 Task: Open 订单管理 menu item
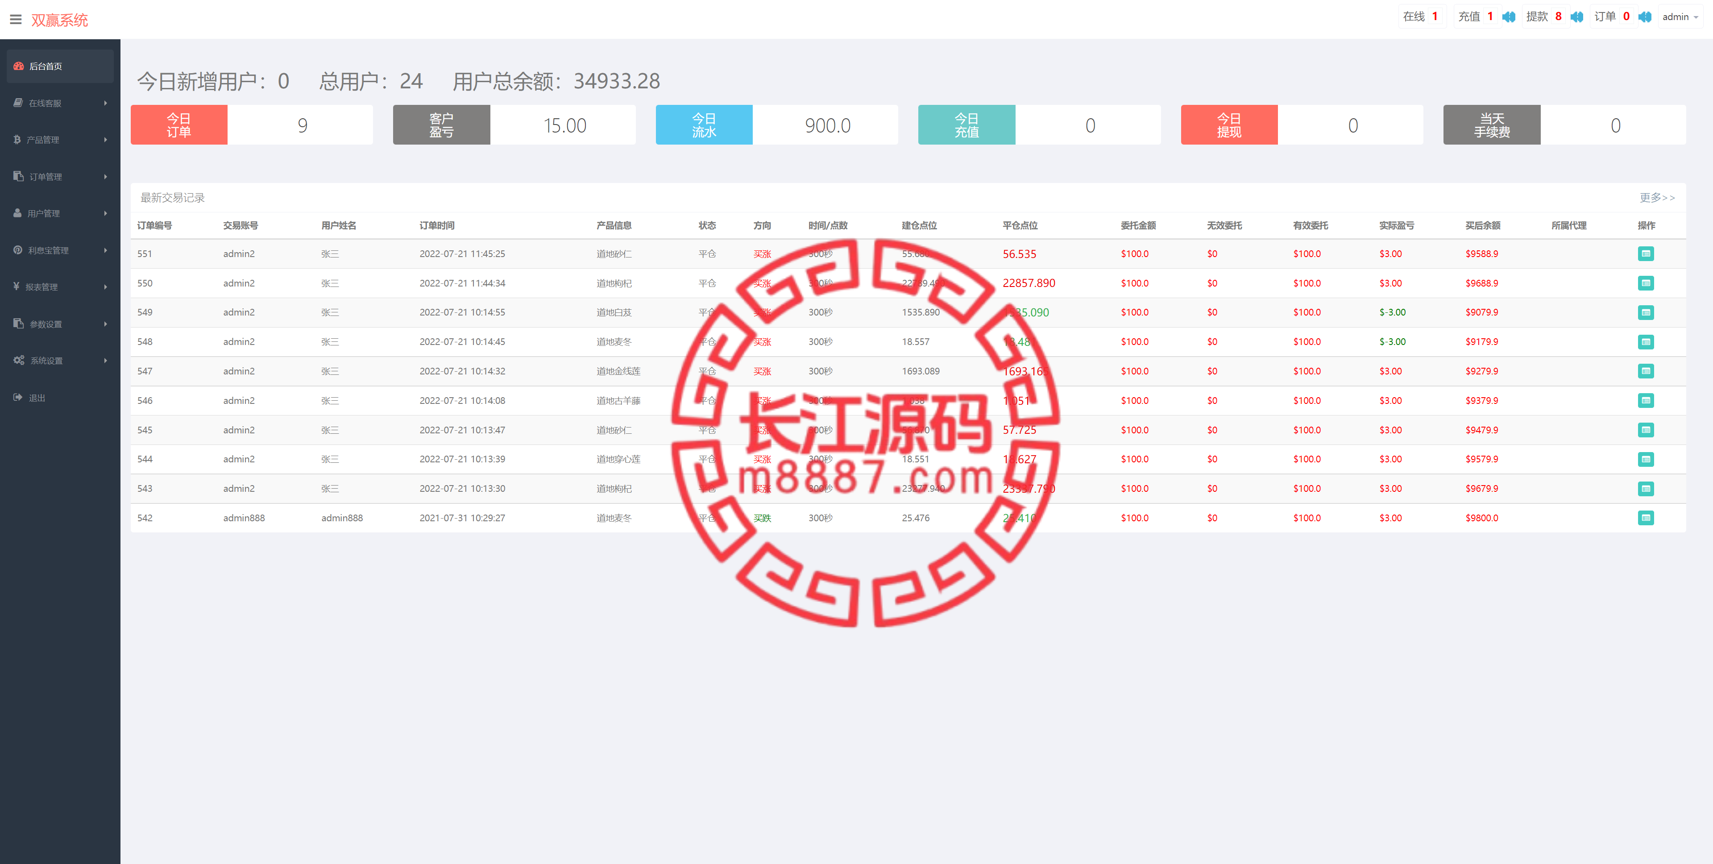(60, 176)
